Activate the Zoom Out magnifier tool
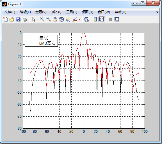 (49, 19)
